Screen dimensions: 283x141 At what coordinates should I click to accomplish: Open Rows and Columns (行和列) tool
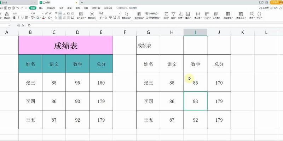207,16
